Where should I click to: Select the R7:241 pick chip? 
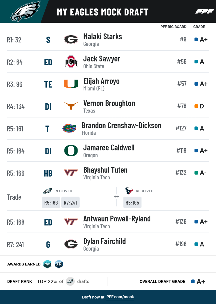click(x=70, y=203)
